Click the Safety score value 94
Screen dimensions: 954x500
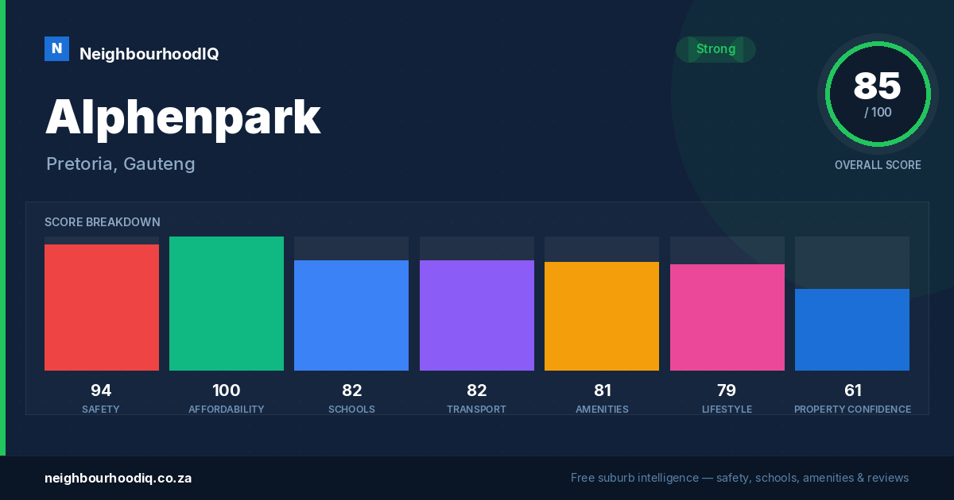coord(101,390)
